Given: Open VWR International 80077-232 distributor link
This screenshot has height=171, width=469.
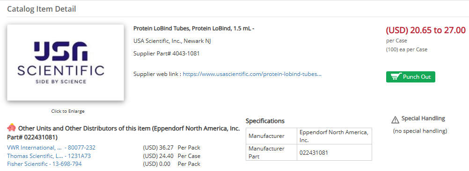Looking at the screenshot, I should [51, 147].
